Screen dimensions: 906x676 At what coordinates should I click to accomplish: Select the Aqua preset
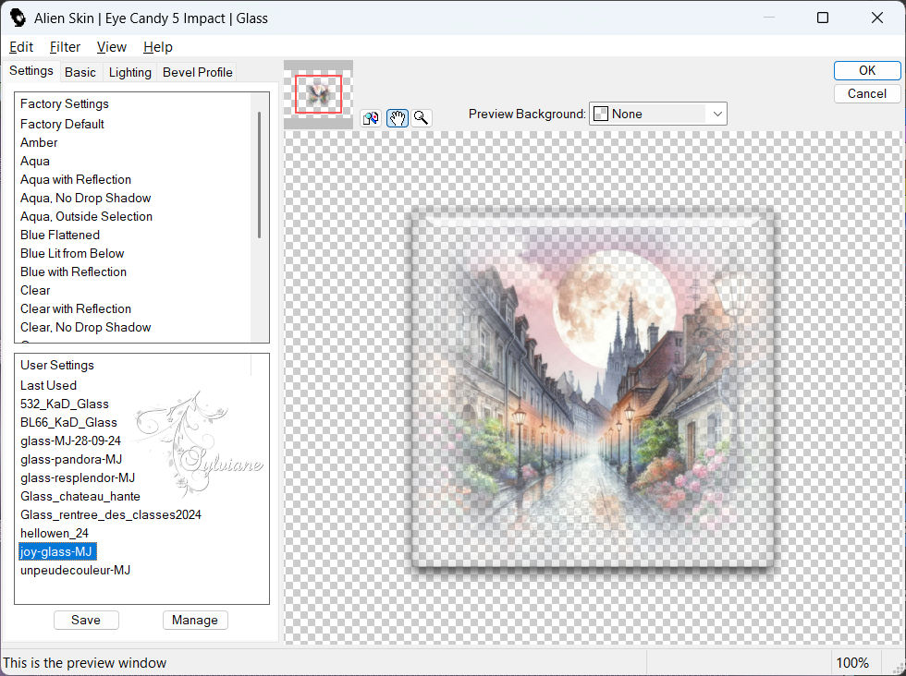[x=35, y=161]
